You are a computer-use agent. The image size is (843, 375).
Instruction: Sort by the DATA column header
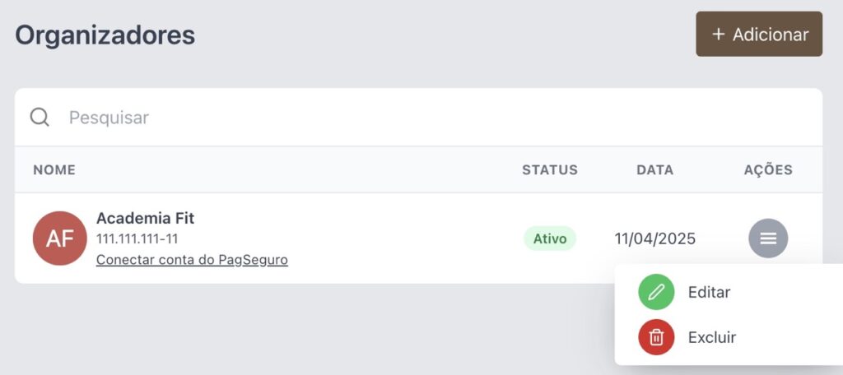click(654, 169)
